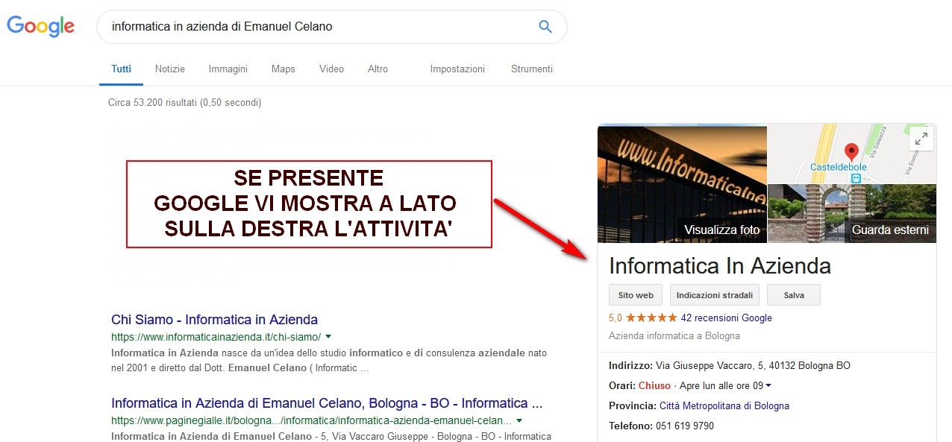Open Impostazioni search settings
This screenshot has width=952, height=442.
457,69
